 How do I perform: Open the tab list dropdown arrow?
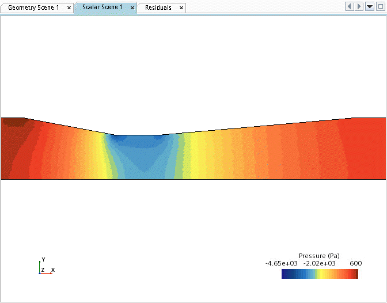(x=370, y=6)
